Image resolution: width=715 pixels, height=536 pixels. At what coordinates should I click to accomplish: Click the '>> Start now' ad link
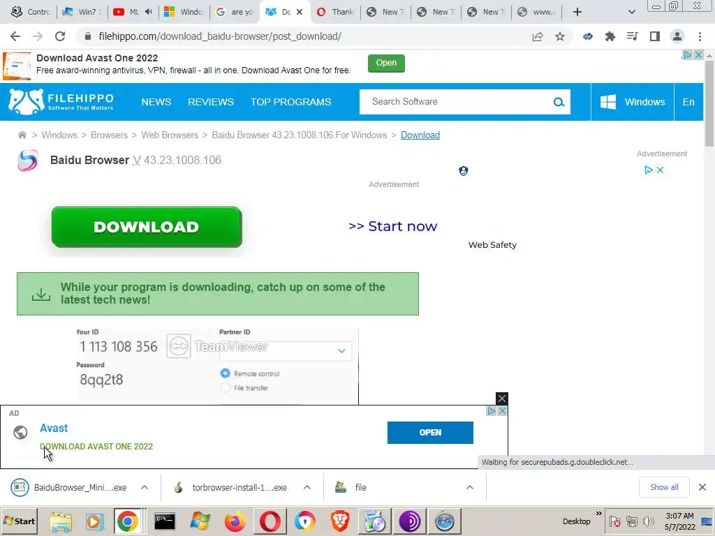pos(392,226)
